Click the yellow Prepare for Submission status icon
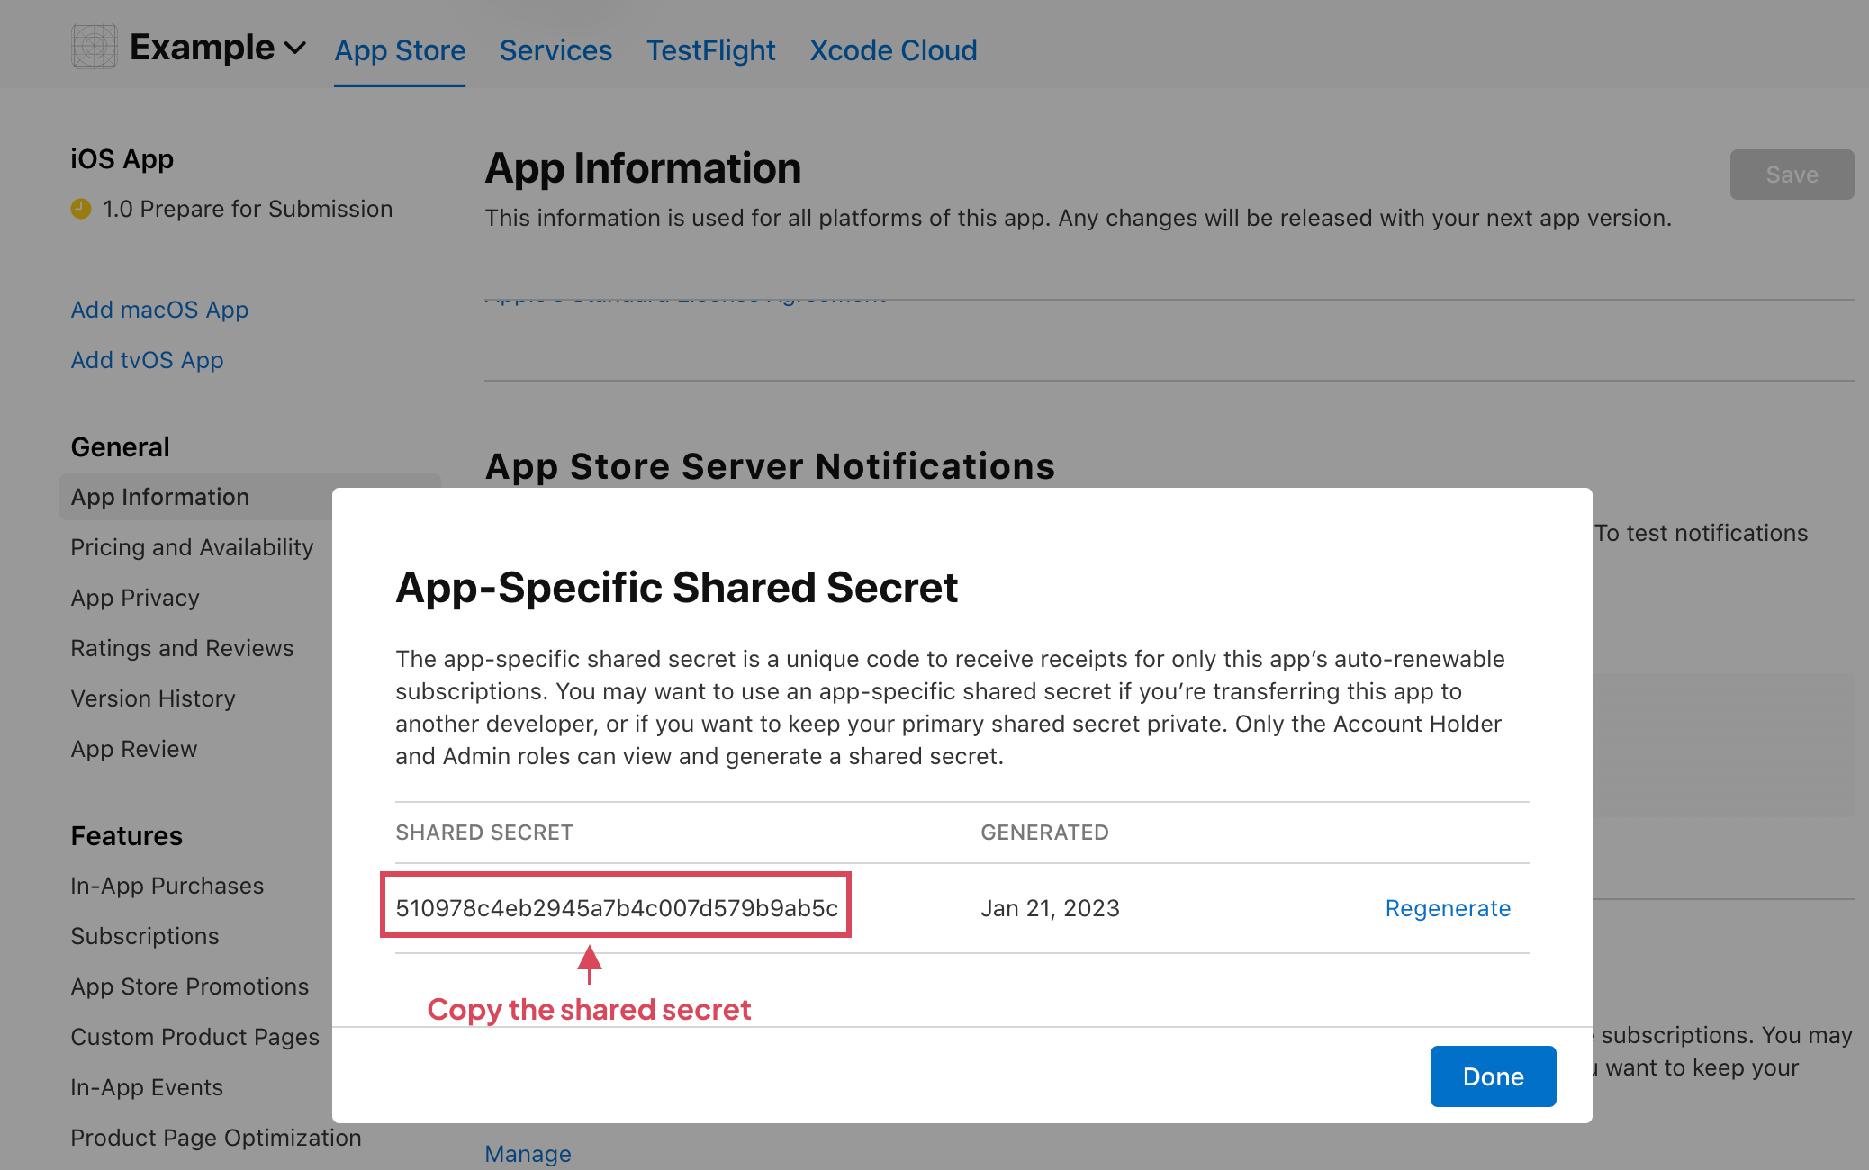 coord(81,209)
